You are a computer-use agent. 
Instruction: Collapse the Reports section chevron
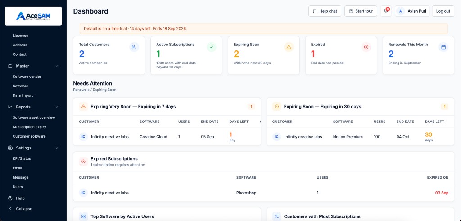57,107
